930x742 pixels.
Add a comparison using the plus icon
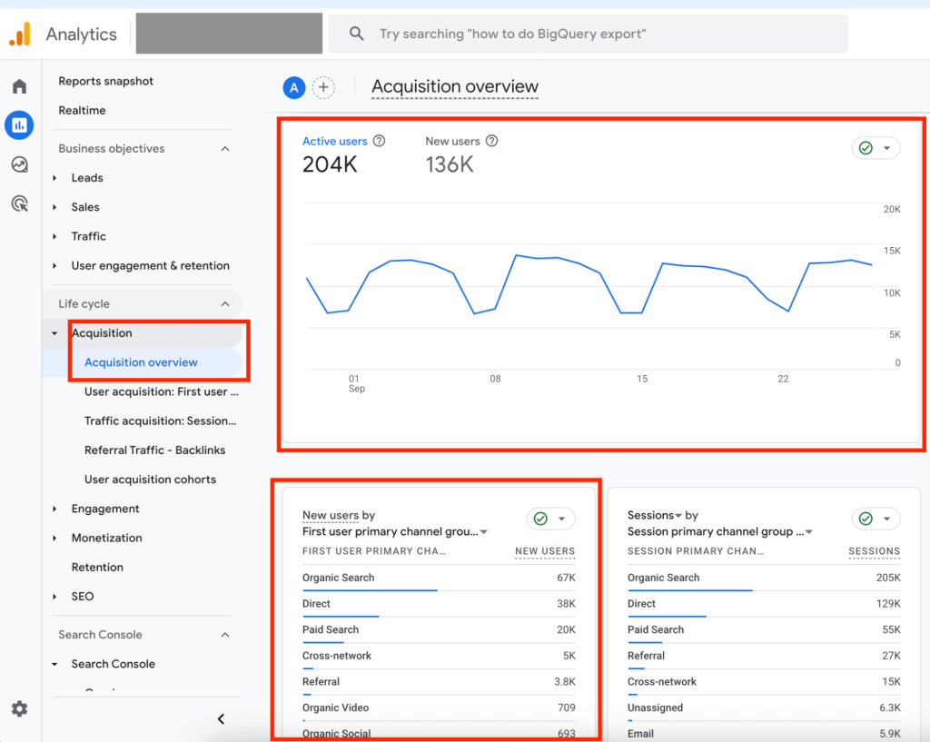coord(323,87)
